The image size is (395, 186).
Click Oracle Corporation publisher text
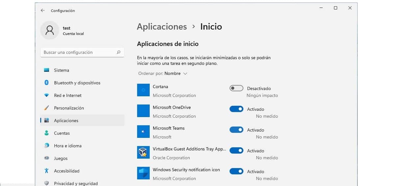click(171, 158)
